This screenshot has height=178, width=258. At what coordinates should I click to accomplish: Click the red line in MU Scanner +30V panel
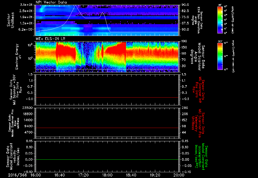[107, 97]
